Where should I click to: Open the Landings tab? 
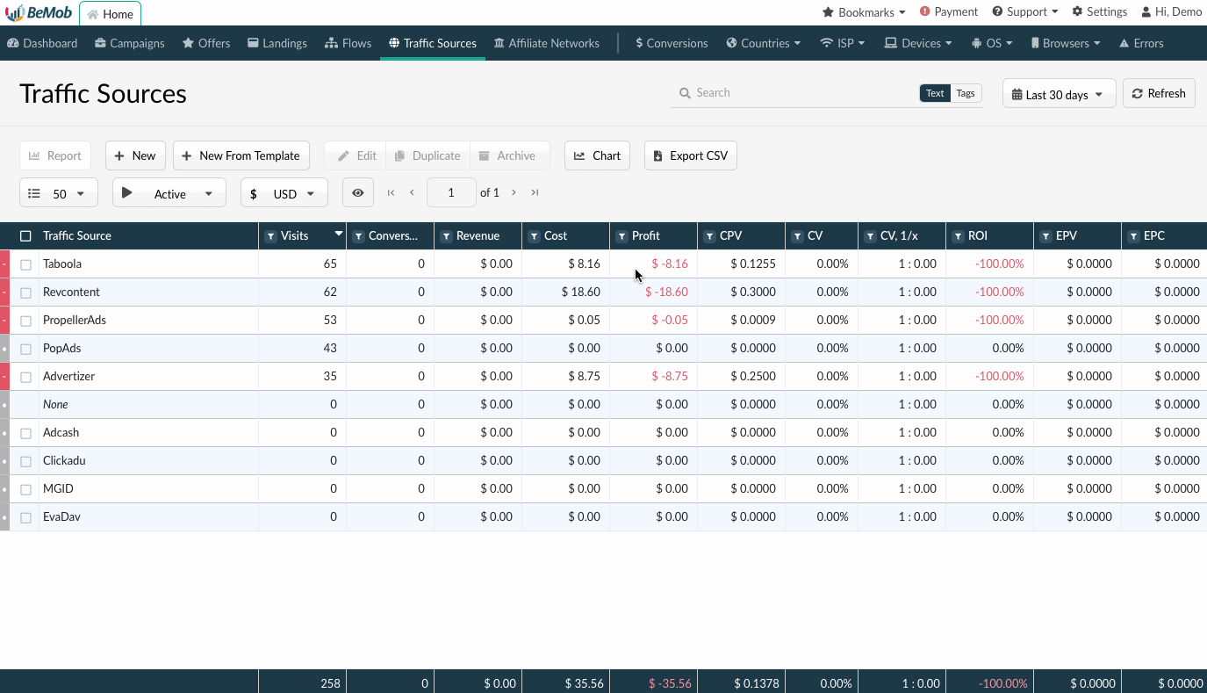coord(277,43)
